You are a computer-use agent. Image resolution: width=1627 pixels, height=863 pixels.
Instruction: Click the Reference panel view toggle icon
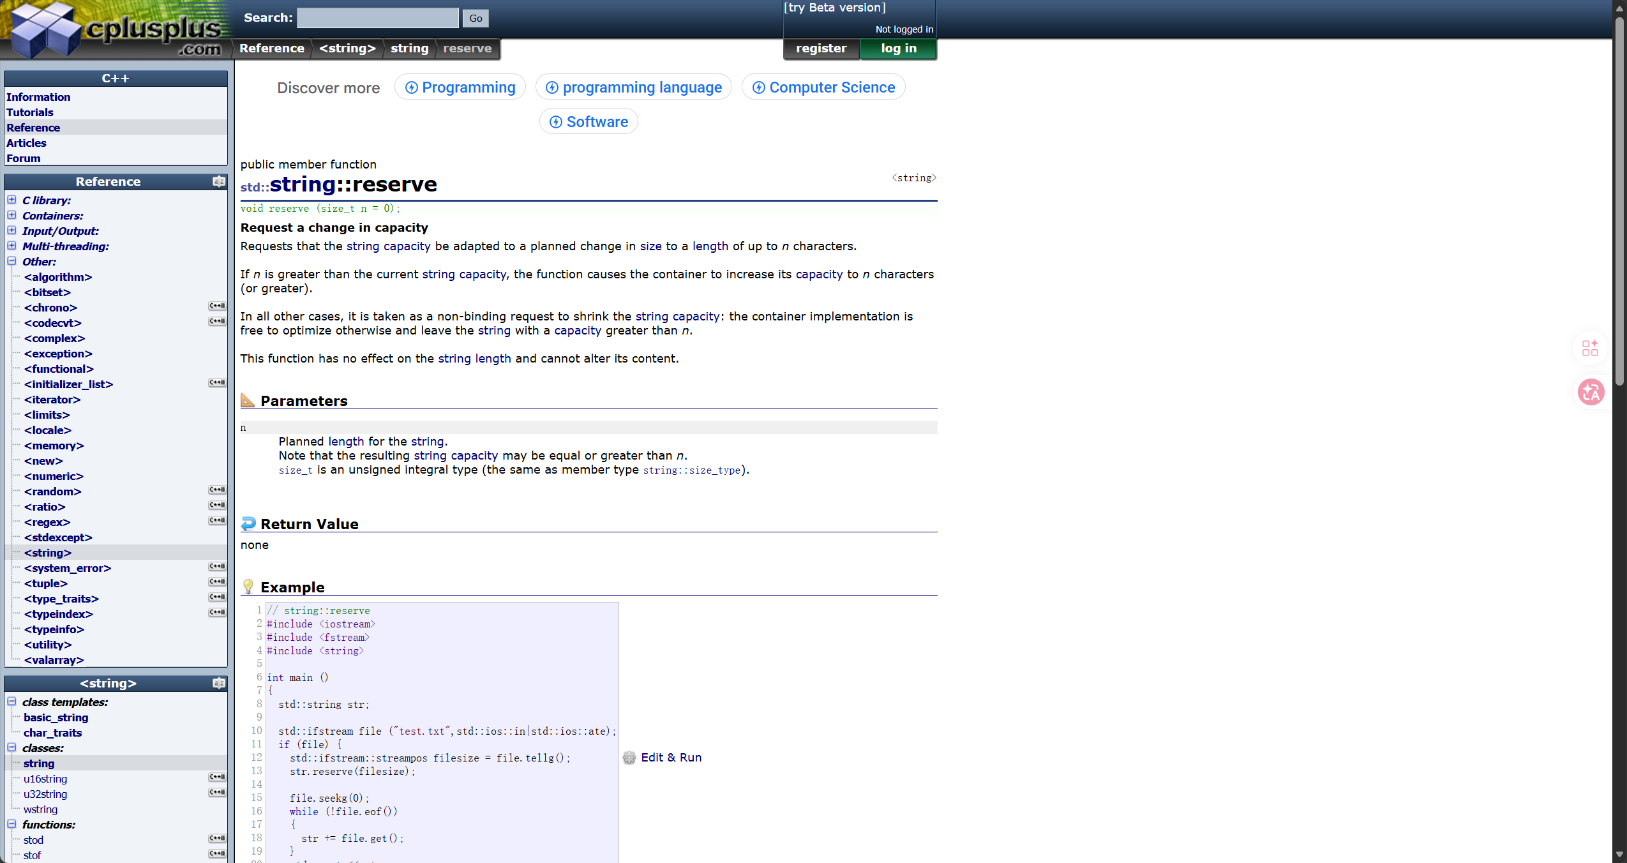[x=219, y=182]
